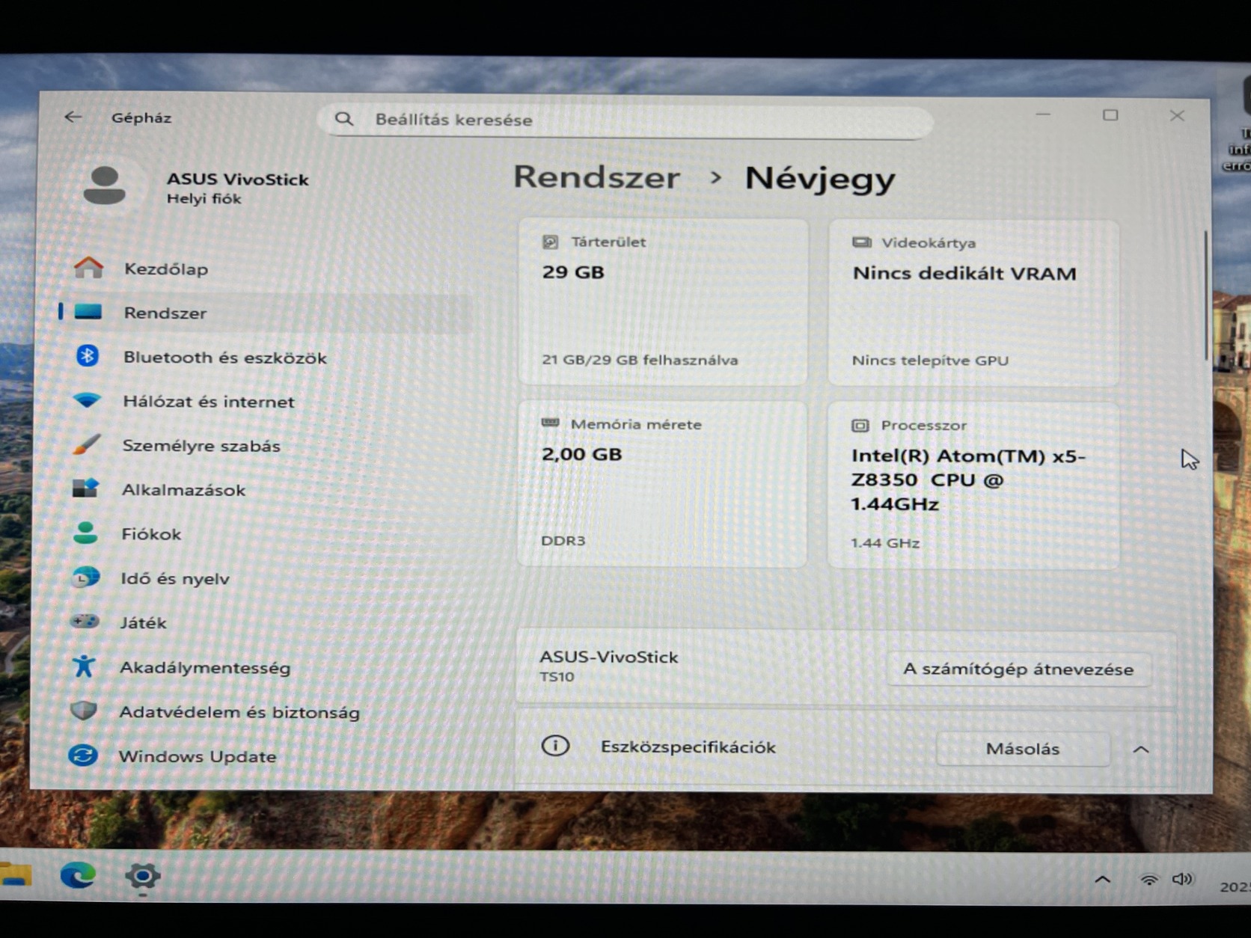The width and height of the screenshot is (1251, 938).
Task: Open the Videokártya info card
Action: (x=973, y=303)
